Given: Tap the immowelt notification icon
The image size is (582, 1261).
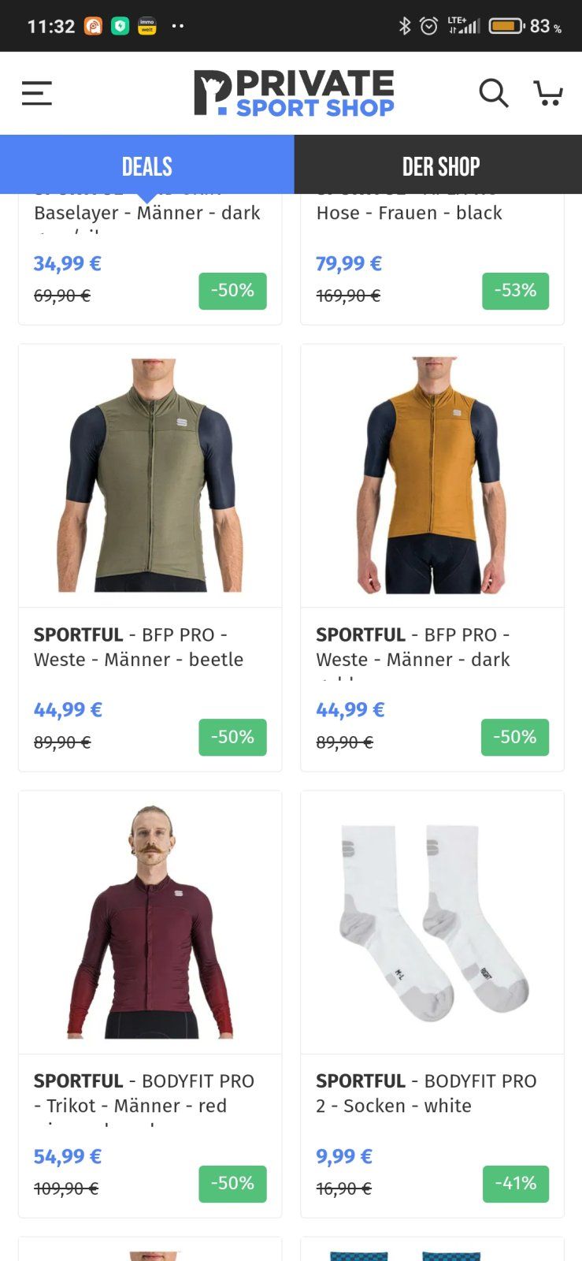Looking at the screenshot, I should pyautogui.click(x=146, y=26).
